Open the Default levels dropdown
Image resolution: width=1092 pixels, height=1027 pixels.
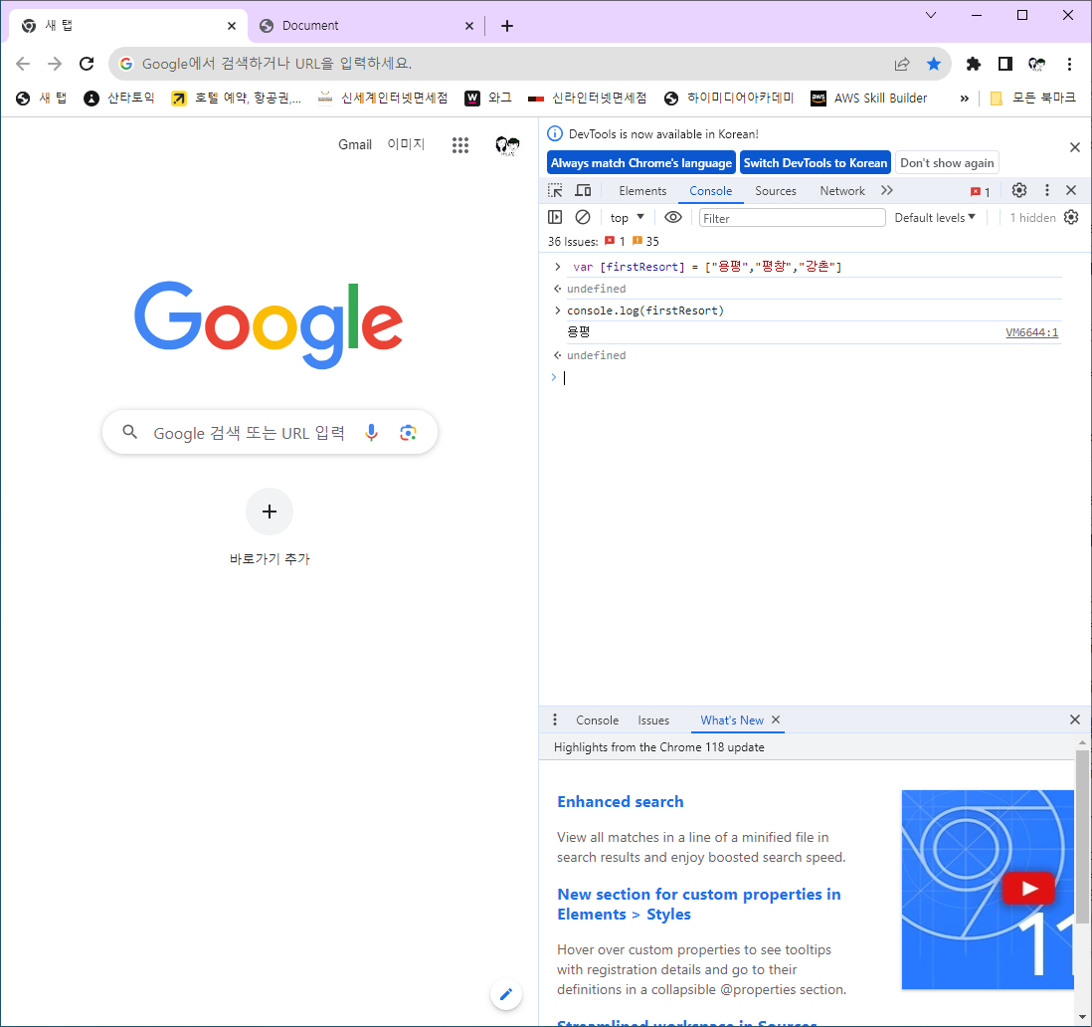(935, 217)
